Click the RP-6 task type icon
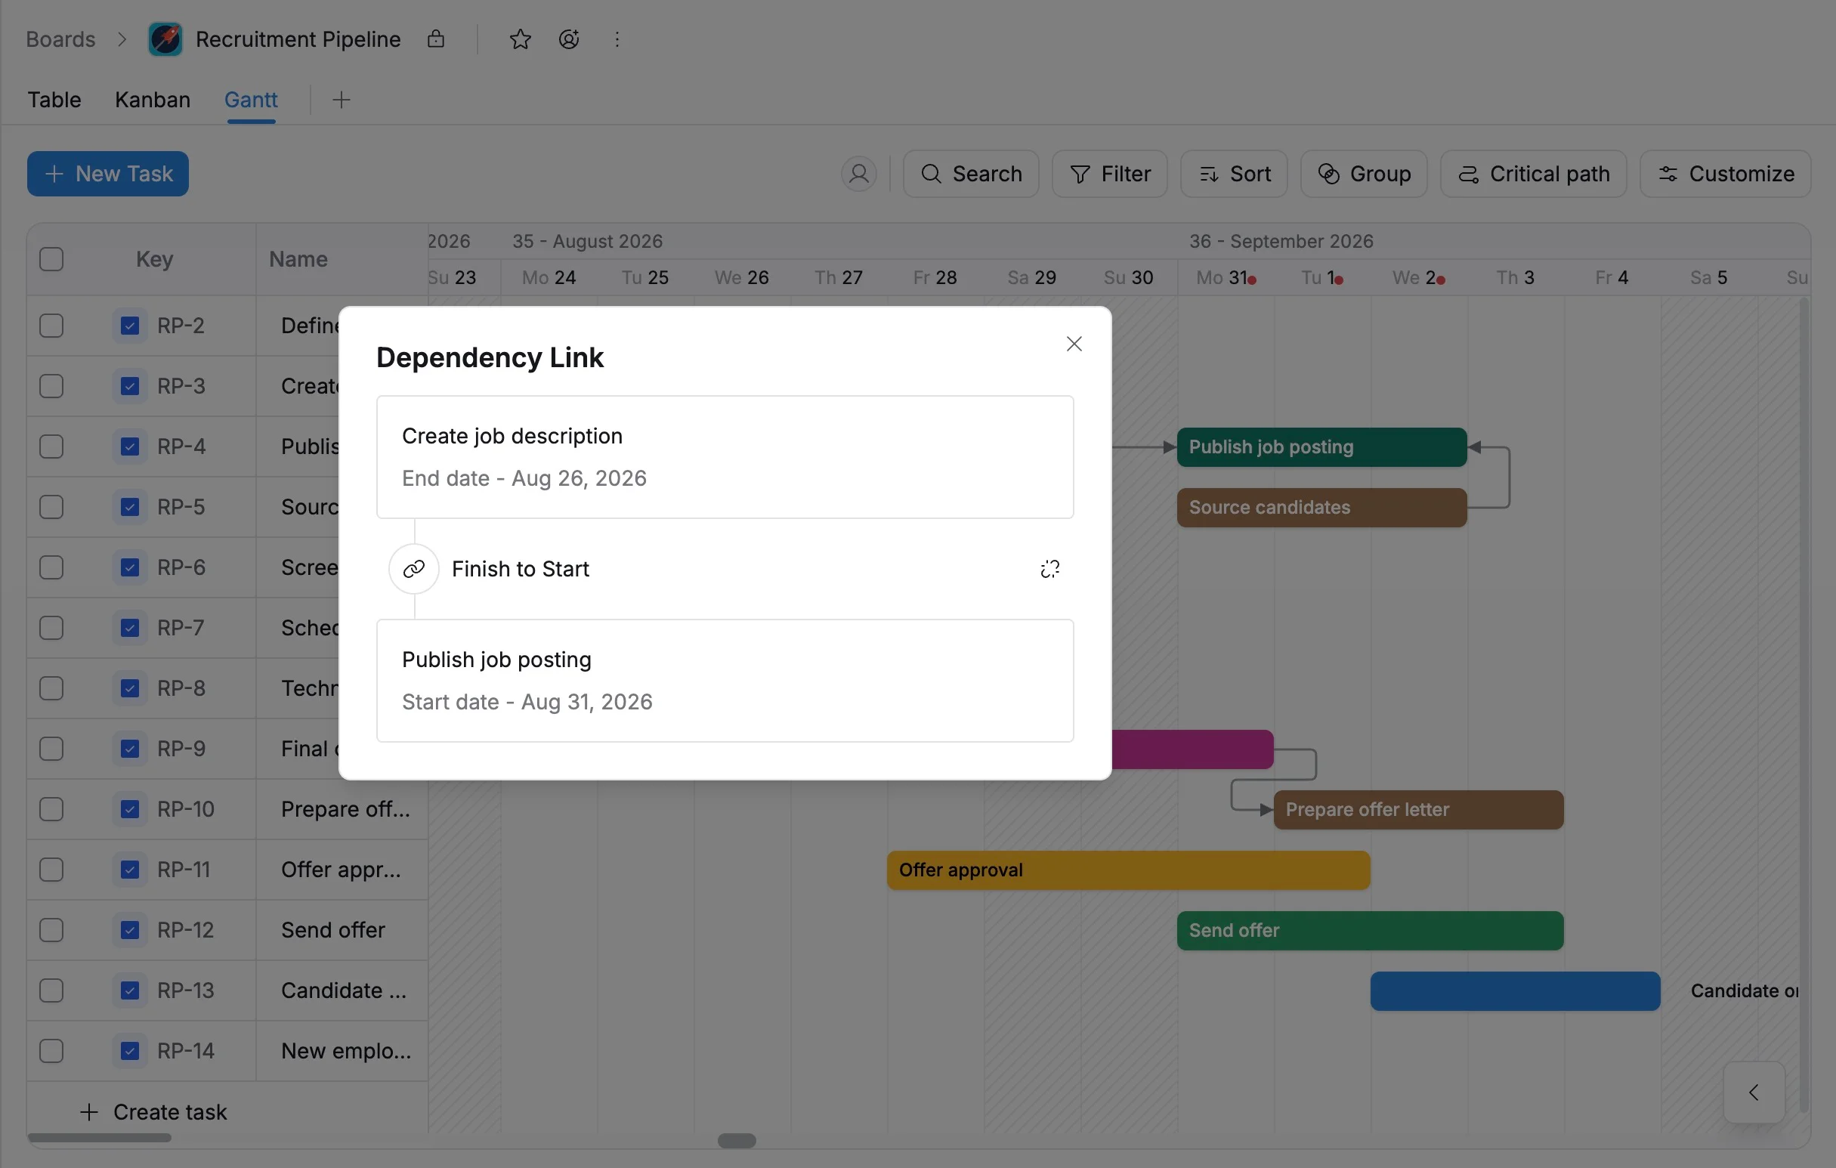This screenshot has height=1168, width=1836. [130, 567]
